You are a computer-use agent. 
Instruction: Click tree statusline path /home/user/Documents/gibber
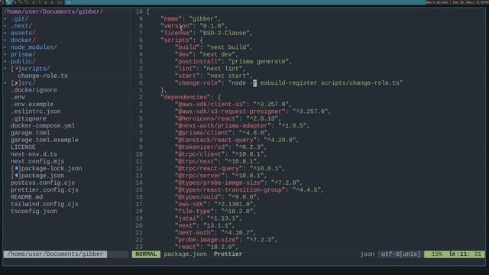[x=55, y=254]
